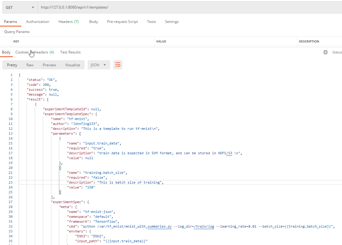Image resolution: width=342 pixels, height=245 pixels.
Task: Click the "input_path" line
Action: pos(111,241)
